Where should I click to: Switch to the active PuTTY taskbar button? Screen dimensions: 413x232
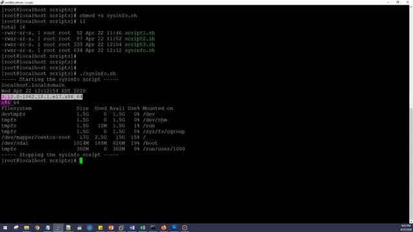click(x=58, y=227)
